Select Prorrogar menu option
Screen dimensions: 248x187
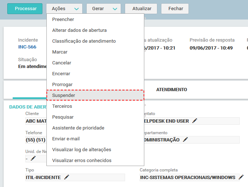(95, 85)
